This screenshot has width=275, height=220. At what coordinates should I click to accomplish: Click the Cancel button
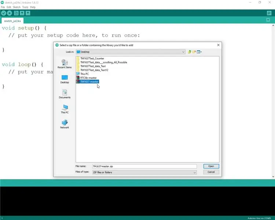coord(211,172)
